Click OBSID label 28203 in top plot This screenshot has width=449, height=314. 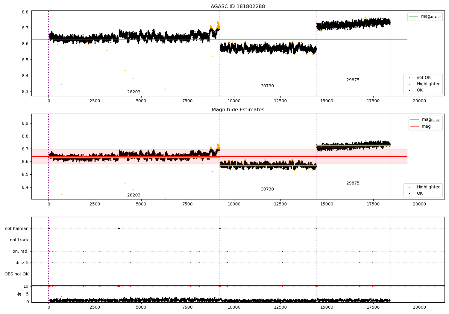coord(134,92)
